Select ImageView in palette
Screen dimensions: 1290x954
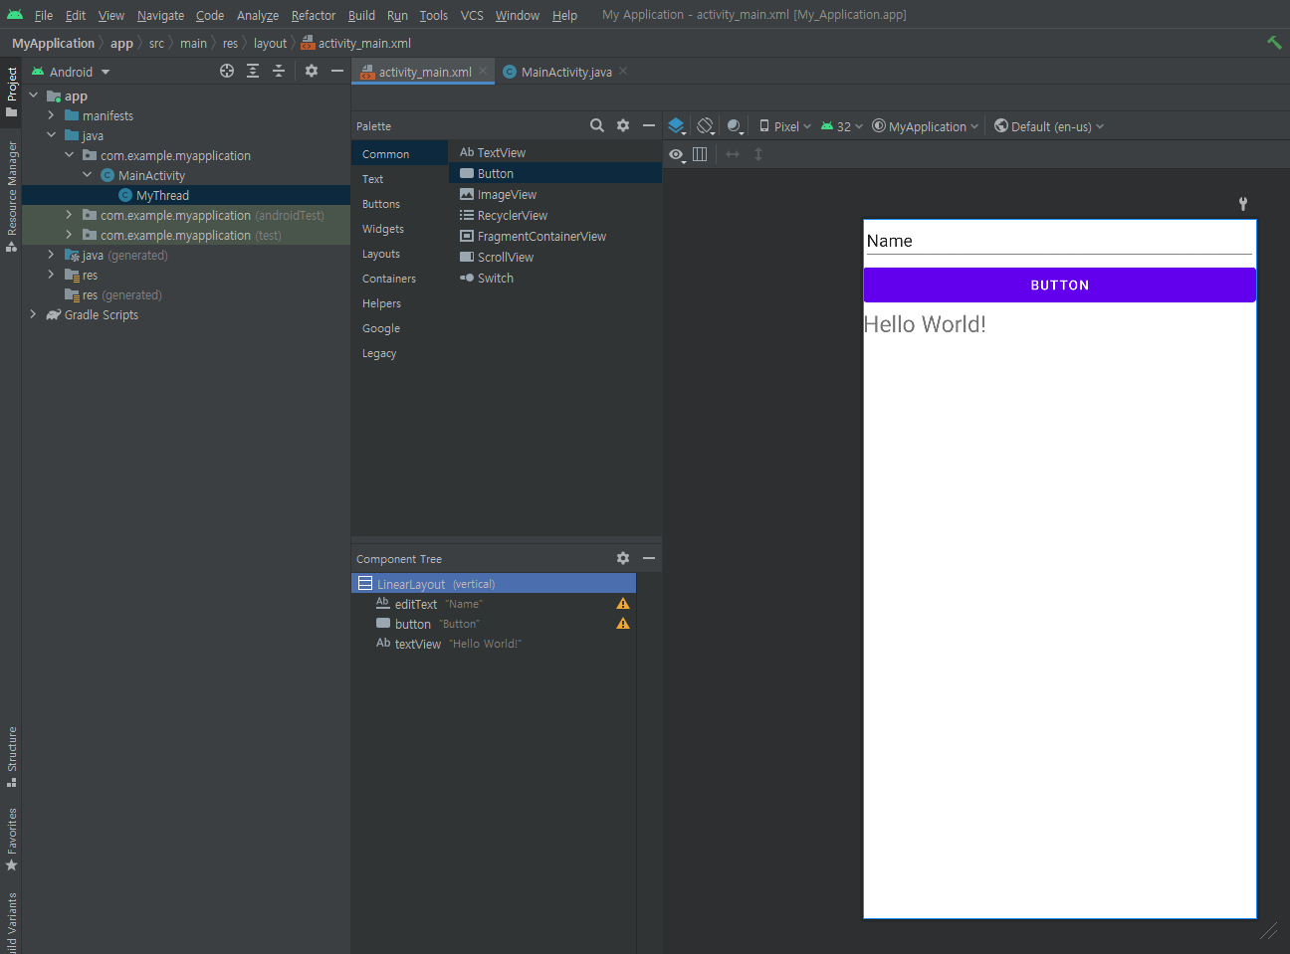(555, 194)
